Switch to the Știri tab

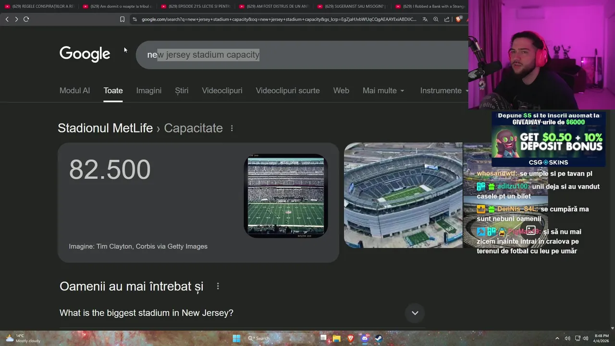(x=182, y=90)
